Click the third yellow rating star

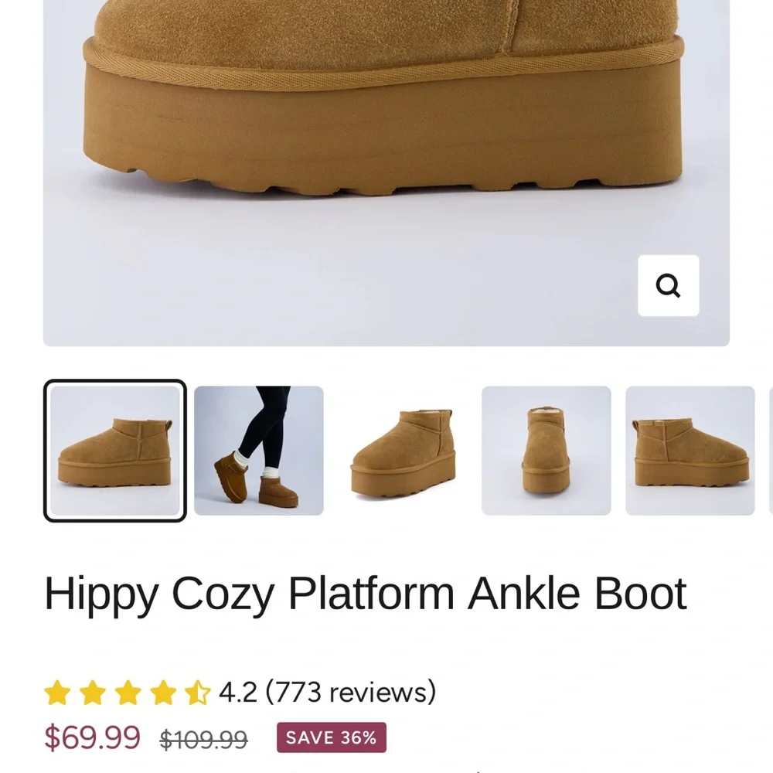click(128, 693)
